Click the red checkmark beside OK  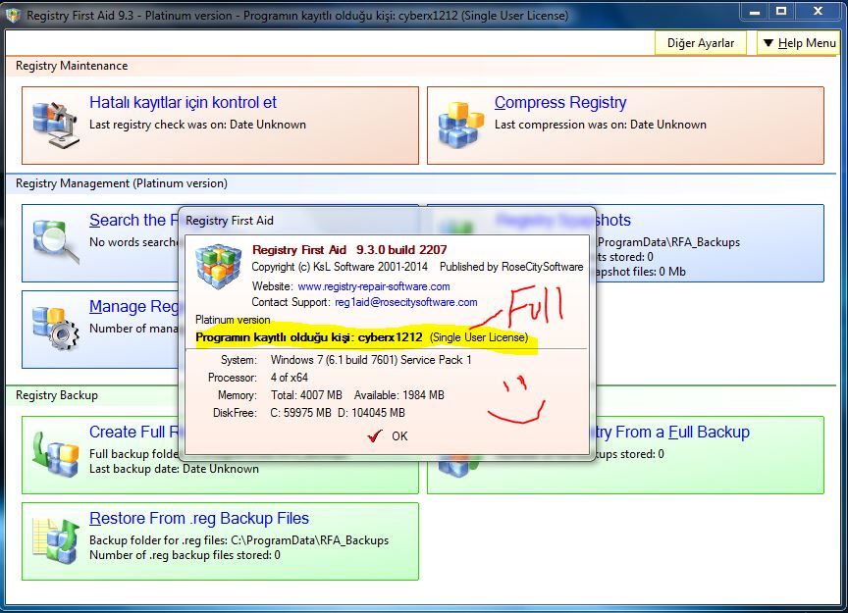[375, 435]
